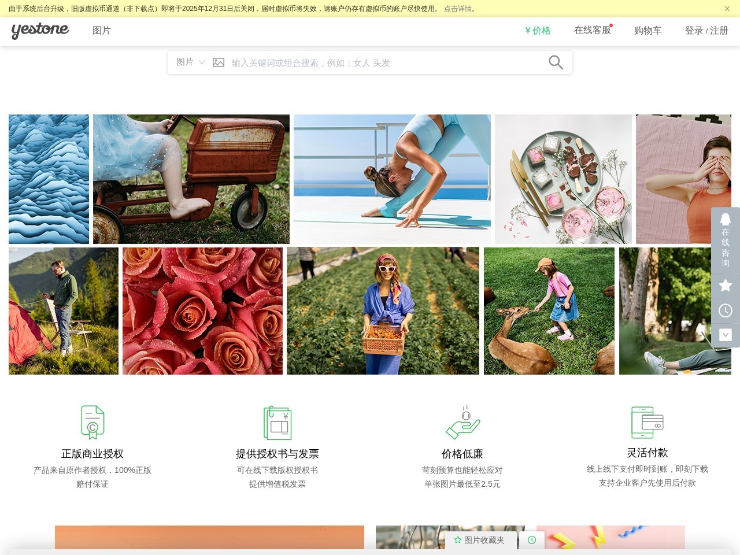This screenshot has height=555, width=740.
Task: Click the keyword search input field
Action: (384, 63)
